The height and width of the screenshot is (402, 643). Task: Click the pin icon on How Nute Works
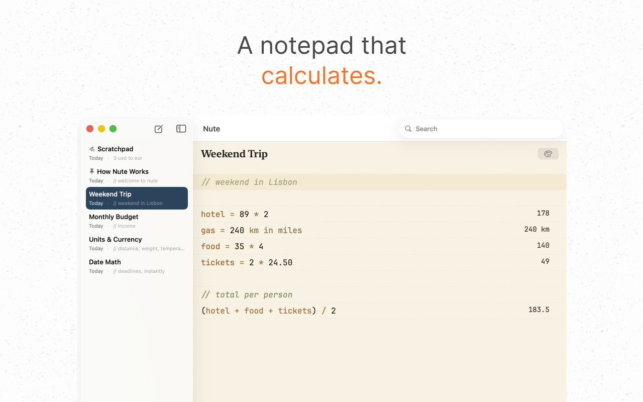tap(92, 171)
